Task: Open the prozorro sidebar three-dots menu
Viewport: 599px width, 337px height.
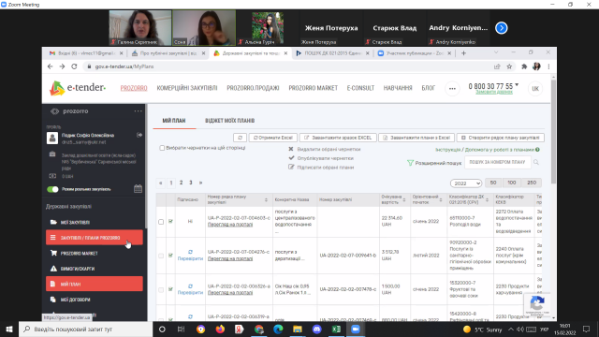Action: click(x=138, y=111)
